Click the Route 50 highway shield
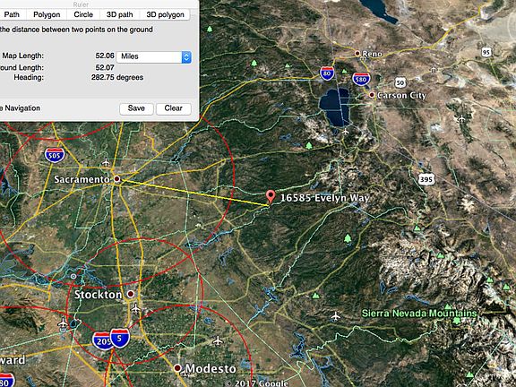The width and height of the screenshot is (516, 387). point(400,82)
